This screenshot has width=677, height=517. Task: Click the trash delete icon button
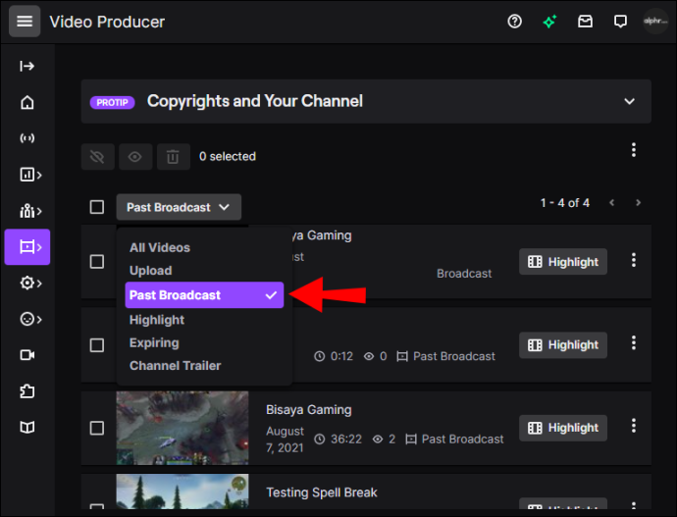point(173,157)
